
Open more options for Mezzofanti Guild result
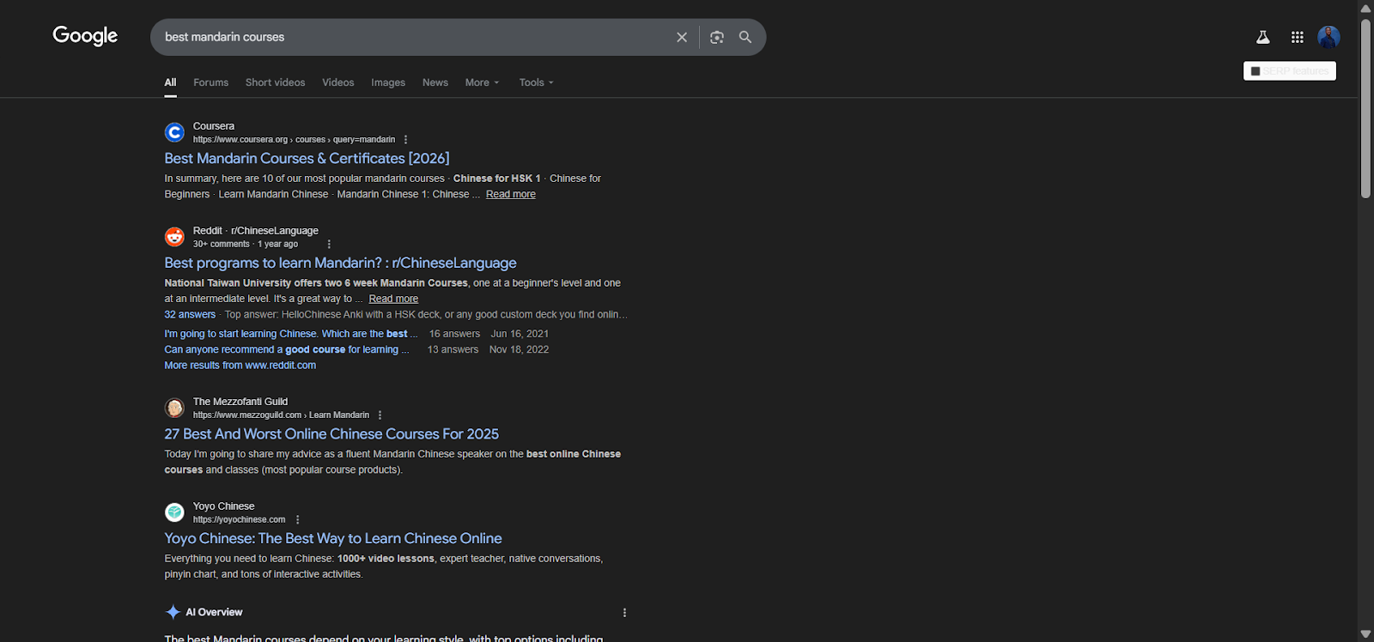380,415
